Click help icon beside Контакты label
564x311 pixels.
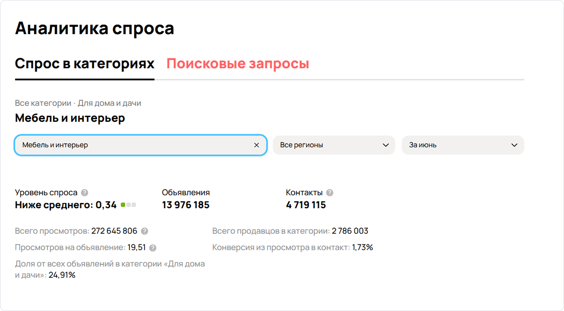click(x=330, y=193)
